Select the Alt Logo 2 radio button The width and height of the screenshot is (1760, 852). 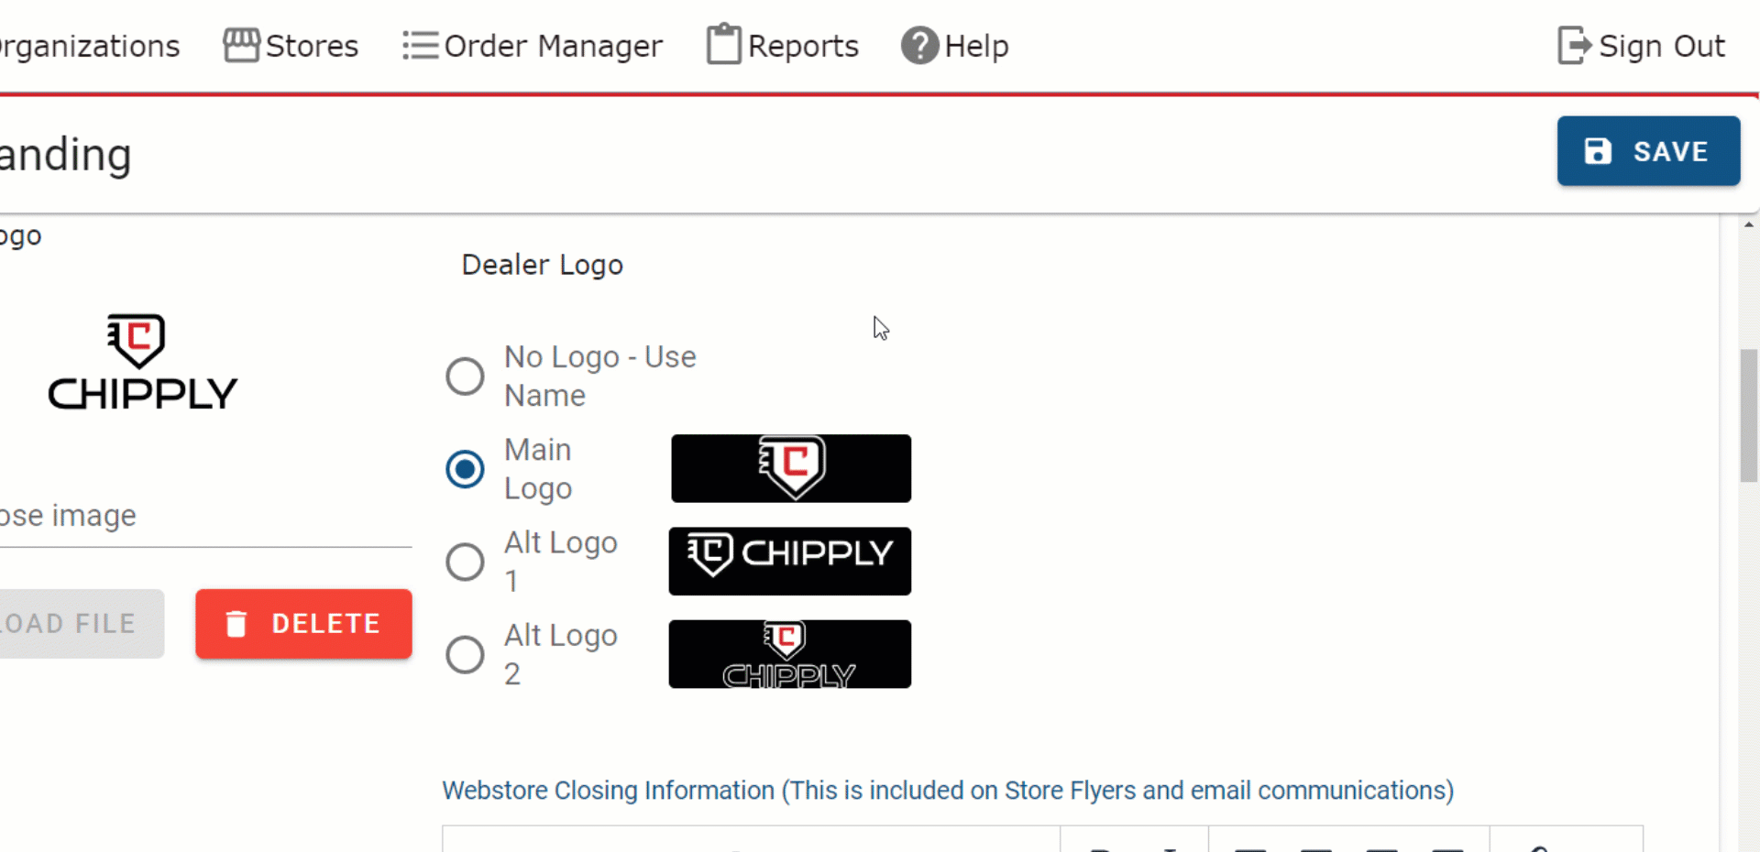(x=465, y=655)
